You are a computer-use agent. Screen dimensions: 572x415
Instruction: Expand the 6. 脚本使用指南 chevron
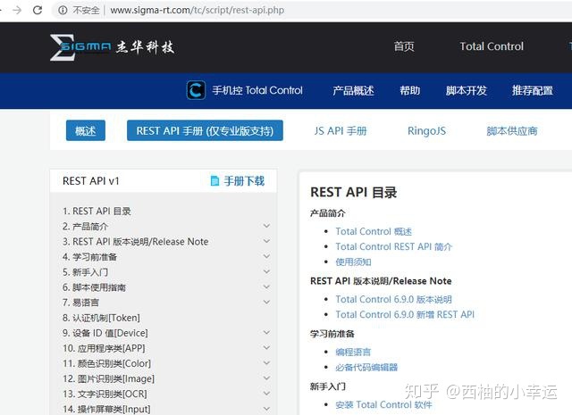(266, 287)
